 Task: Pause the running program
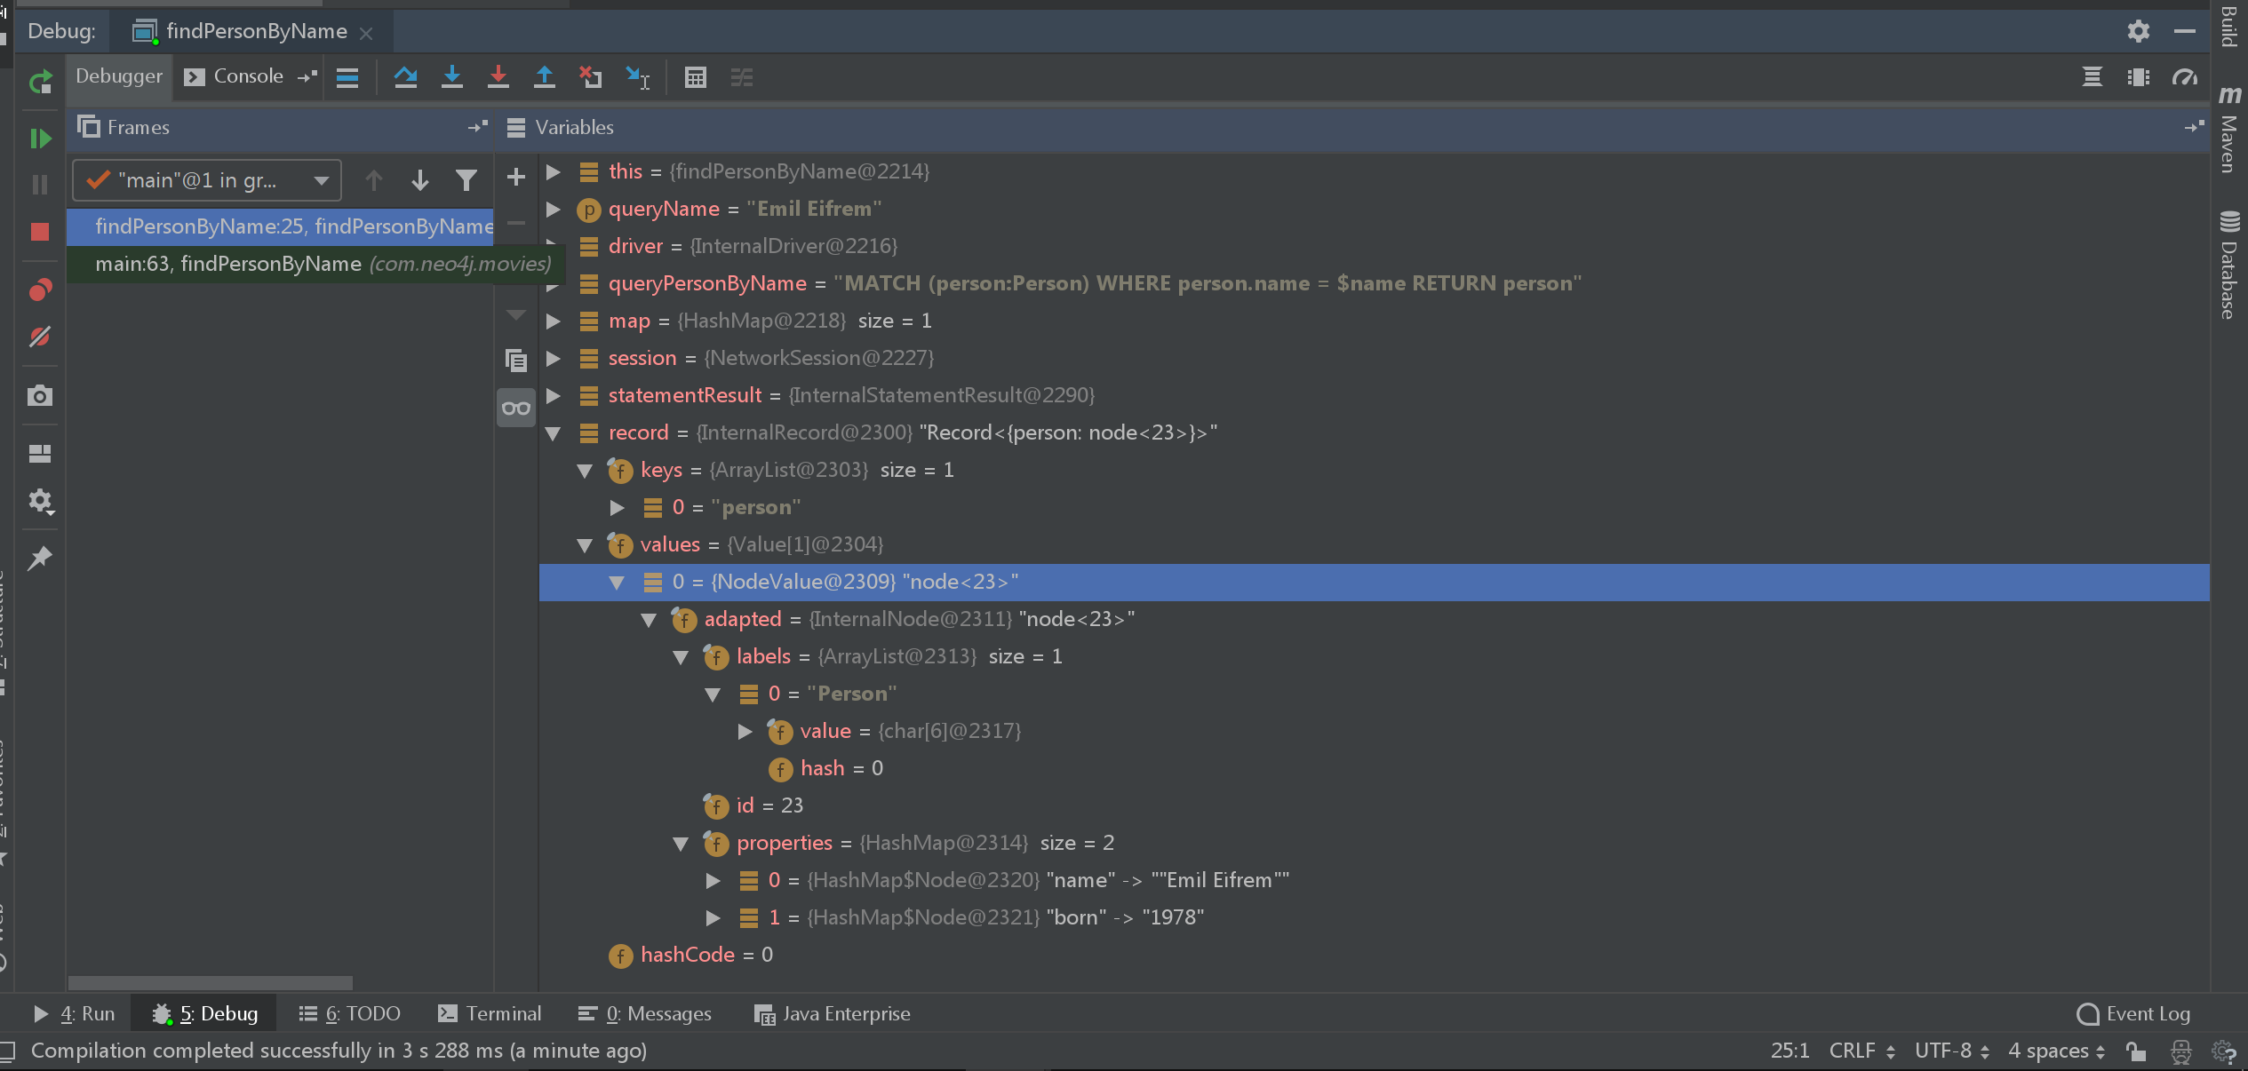(x=40, y=185)
